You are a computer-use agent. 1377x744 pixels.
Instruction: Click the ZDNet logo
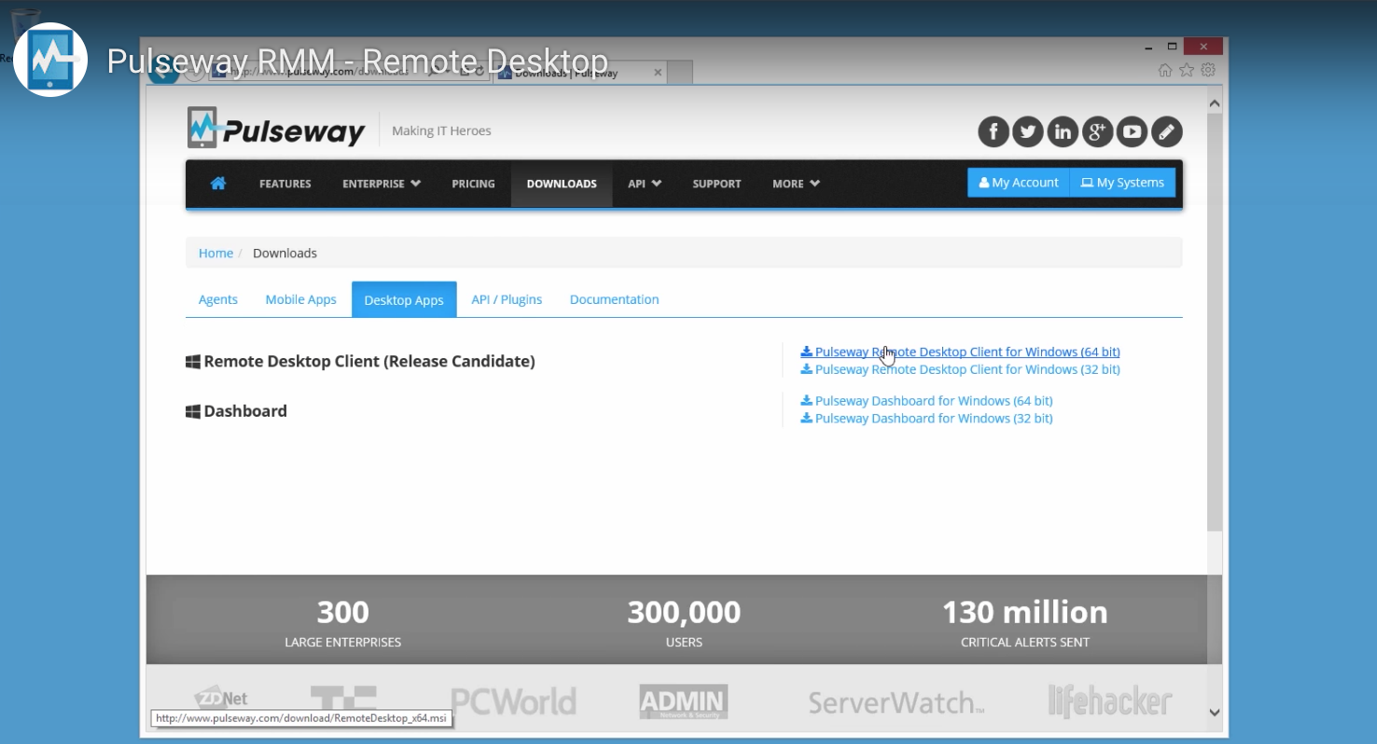[x=221, y=697]
